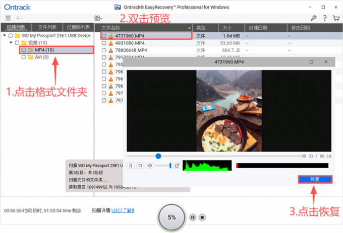Click the video preview frame
The width and height of the screenshot is (343, 233).
(229, 111)
